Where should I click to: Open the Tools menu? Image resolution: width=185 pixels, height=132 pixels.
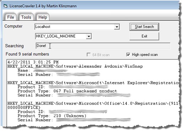coord(26,17)
